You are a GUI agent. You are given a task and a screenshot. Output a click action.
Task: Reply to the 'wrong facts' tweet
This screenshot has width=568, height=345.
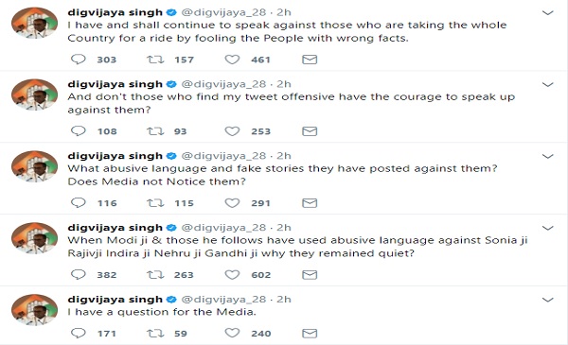pos(78,59)
